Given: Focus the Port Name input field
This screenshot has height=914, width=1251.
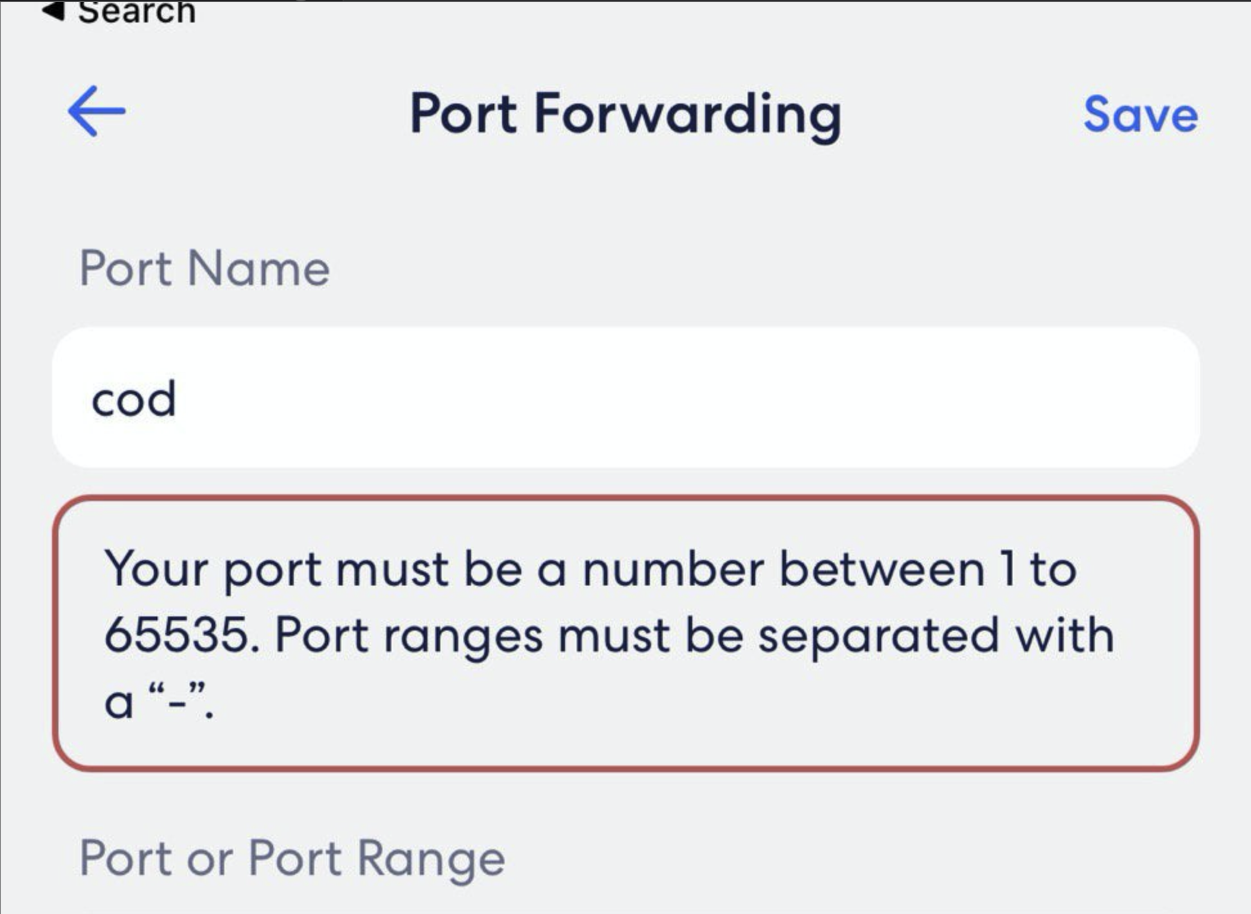Looking at the screenshot, I should point(625,397).
